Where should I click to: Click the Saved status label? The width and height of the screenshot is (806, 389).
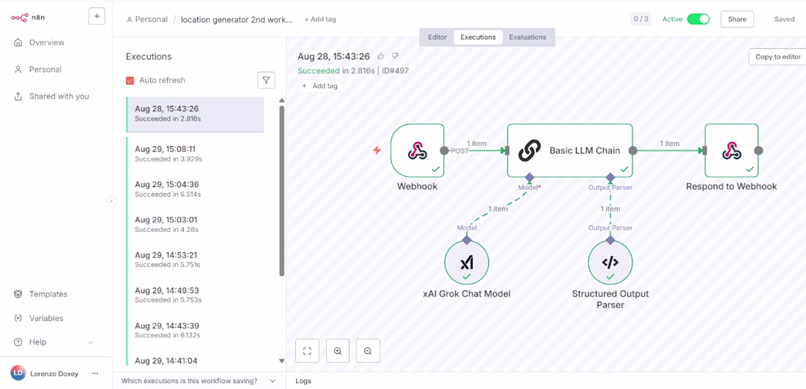point(785,19)
